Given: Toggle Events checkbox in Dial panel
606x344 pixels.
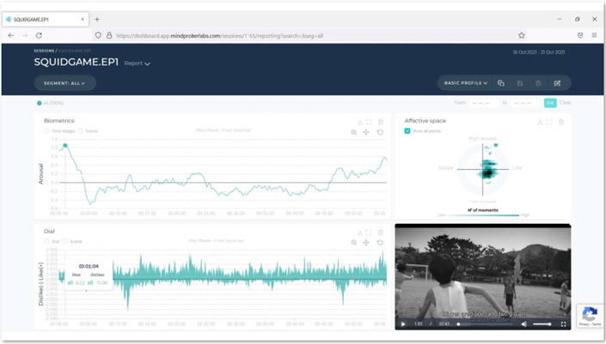Looking at the screenshot, I should pos(65,241).
